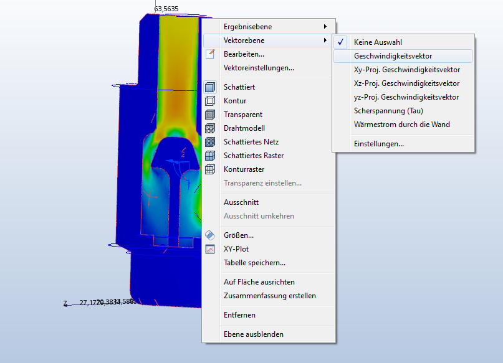The height and width of the screenshot is (363, 503).
Task: Choose Schattiertes Netz display mode
Action: tap(269, 142)
